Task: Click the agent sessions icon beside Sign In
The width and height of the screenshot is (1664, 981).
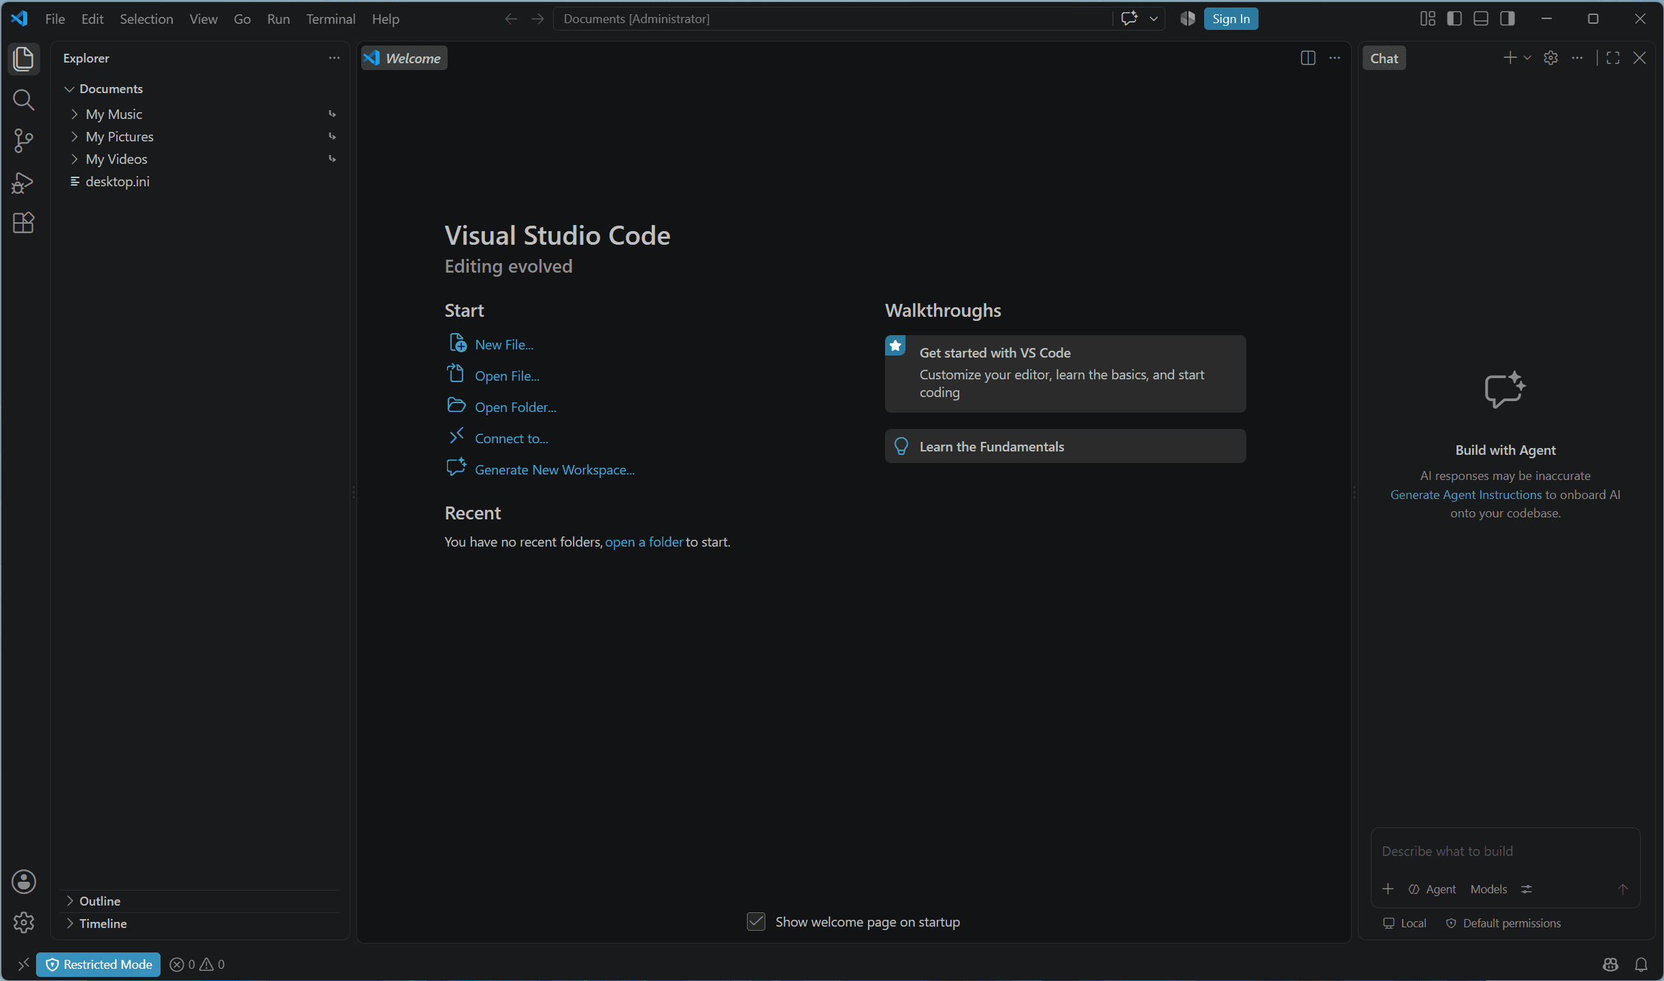Action: [x=1188, y=19]
